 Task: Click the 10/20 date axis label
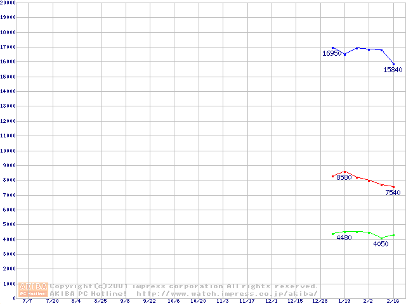[198, 301]
